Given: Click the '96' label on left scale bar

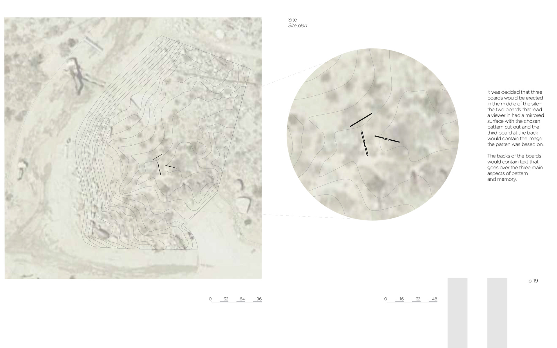Looking at the screenshot, I should [259, 299].
